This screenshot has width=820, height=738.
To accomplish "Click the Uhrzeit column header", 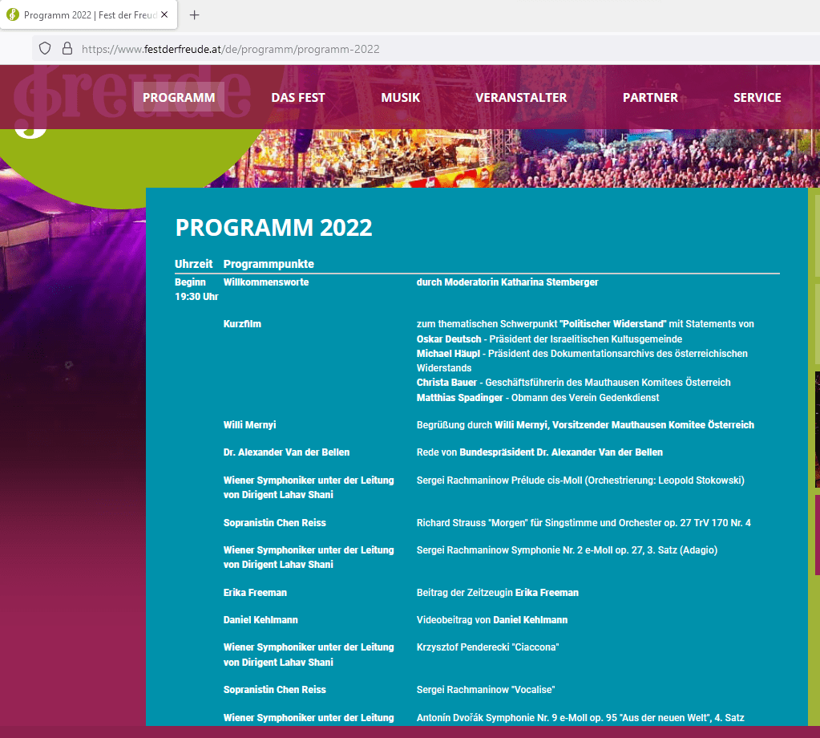I will click(193, 264).
